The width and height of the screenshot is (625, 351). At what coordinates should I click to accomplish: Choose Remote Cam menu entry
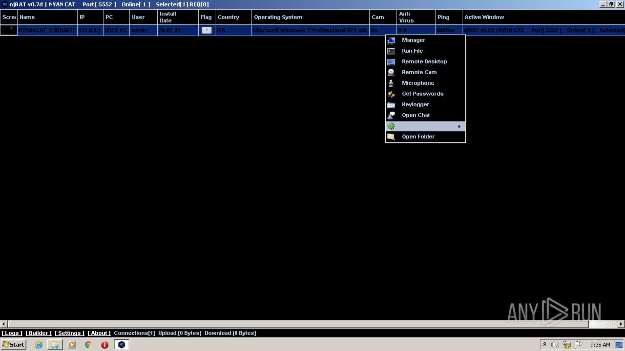pos(419,73)
